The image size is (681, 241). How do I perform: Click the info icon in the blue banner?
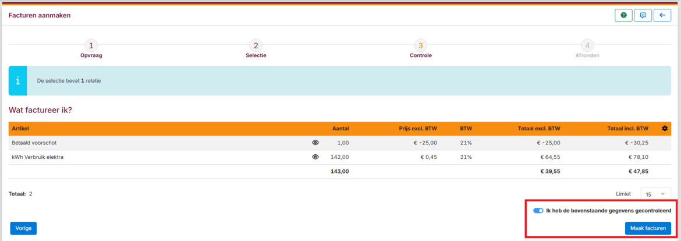pyautogui.click(x=18, y=81)
